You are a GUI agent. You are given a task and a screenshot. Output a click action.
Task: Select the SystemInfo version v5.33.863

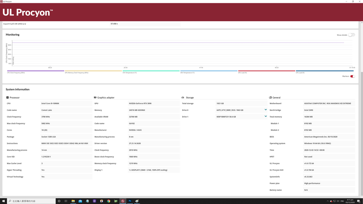tap(308, 177)
